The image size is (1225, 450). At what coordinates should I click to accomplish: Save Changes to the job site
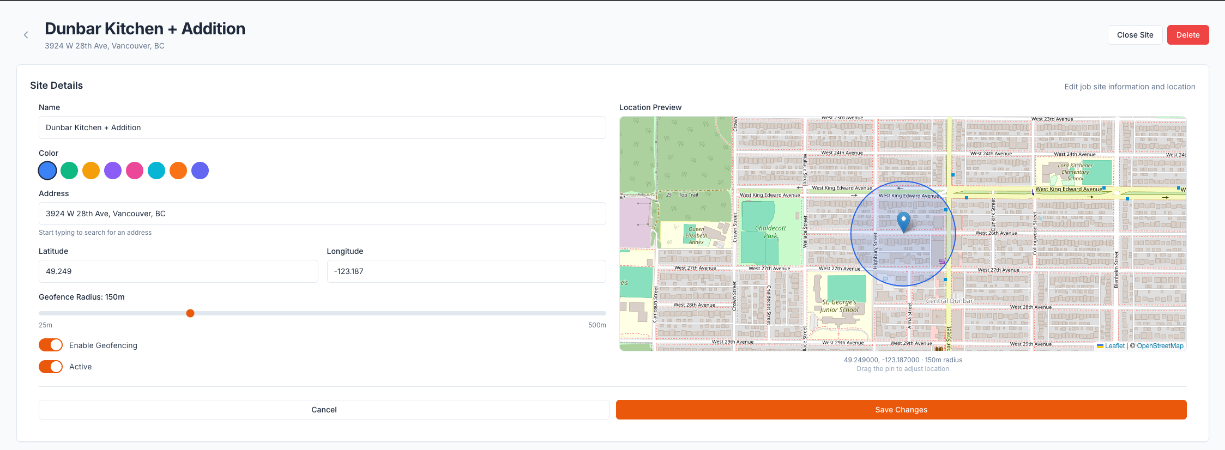pyautogui.click(x=901, y=410)
